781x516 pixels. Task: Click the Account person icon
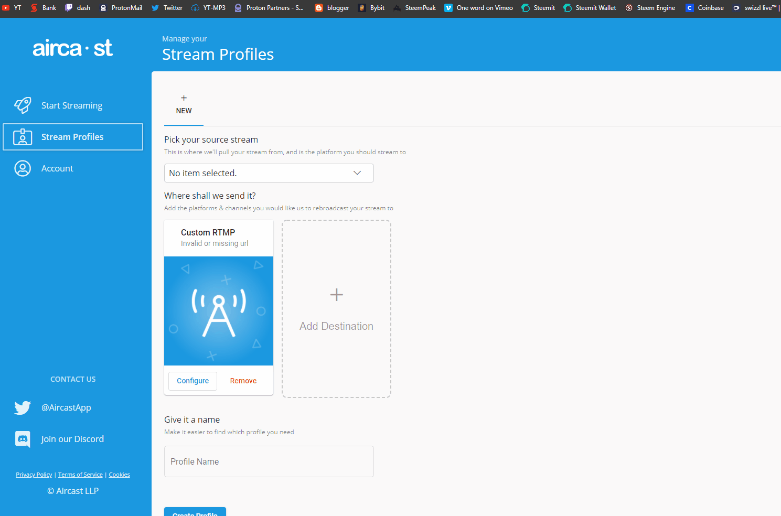(x=23, y=168)
